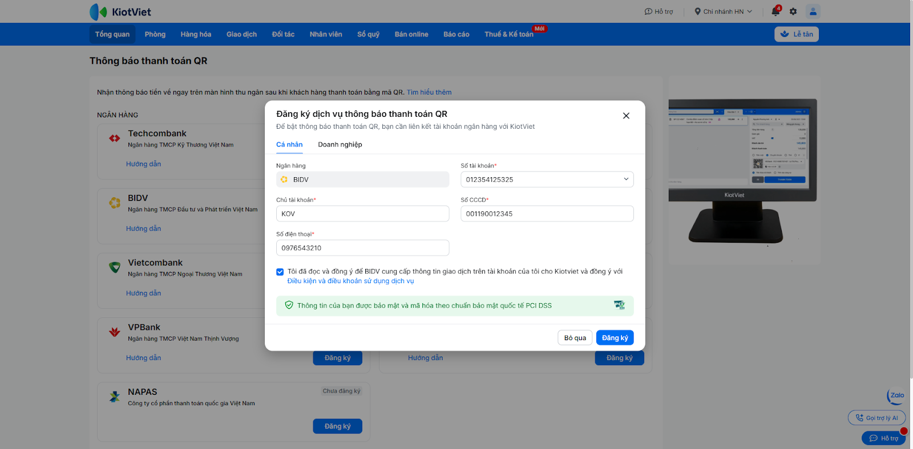The image size is (913, 449).
Task: Toggle the BIDV terms agreement checkbox
Action: pyautogui.click(x=280, y=272)
